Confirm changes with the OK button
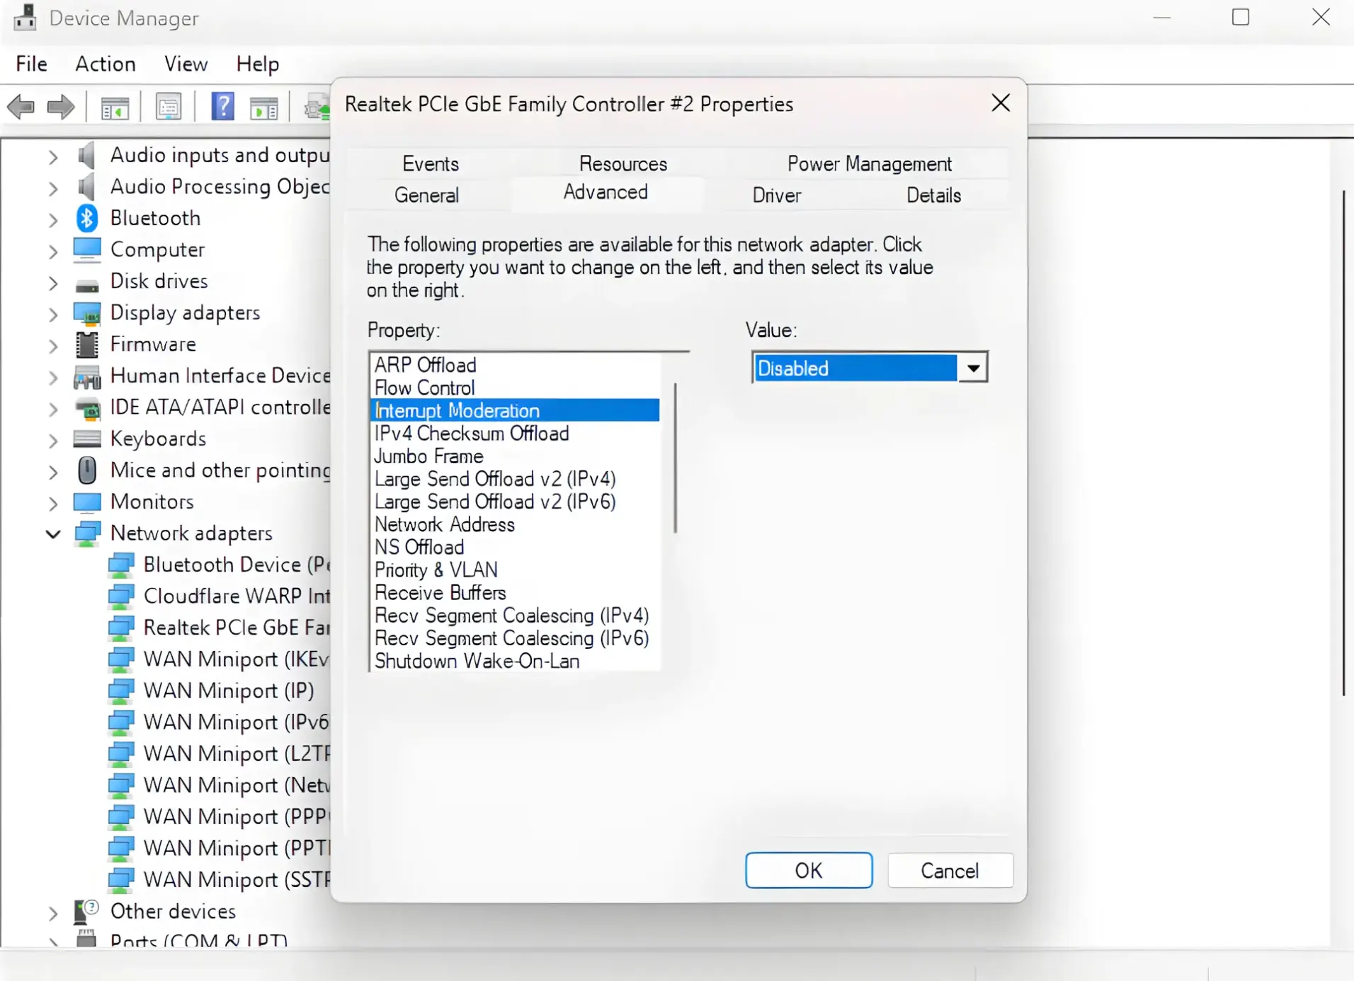This screenshot has width=1354, height=981. (809, 871)
